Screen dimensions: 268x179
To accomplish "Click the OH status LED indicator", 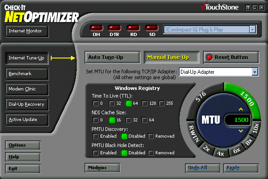I will tap(97, 28).
